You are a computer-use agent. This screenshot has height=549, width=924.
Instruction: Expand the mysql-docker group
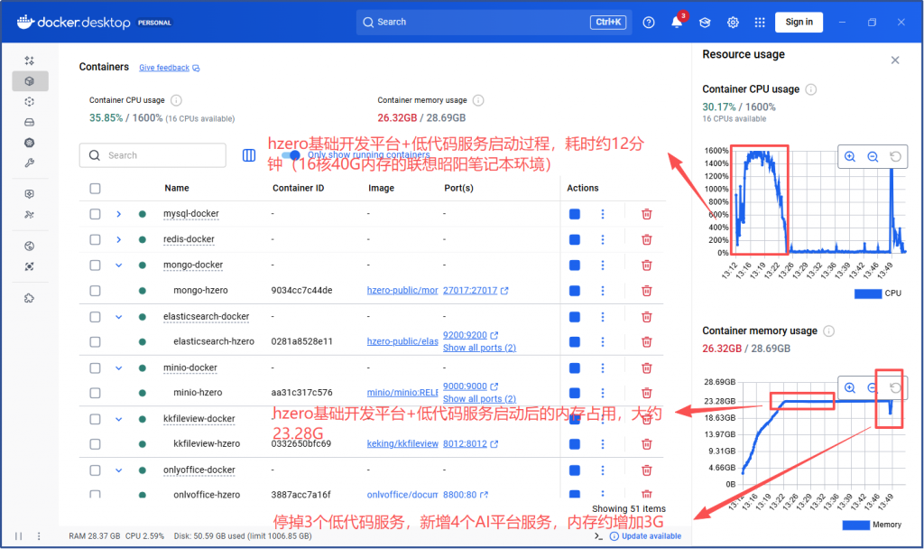[x=118, y=214]
